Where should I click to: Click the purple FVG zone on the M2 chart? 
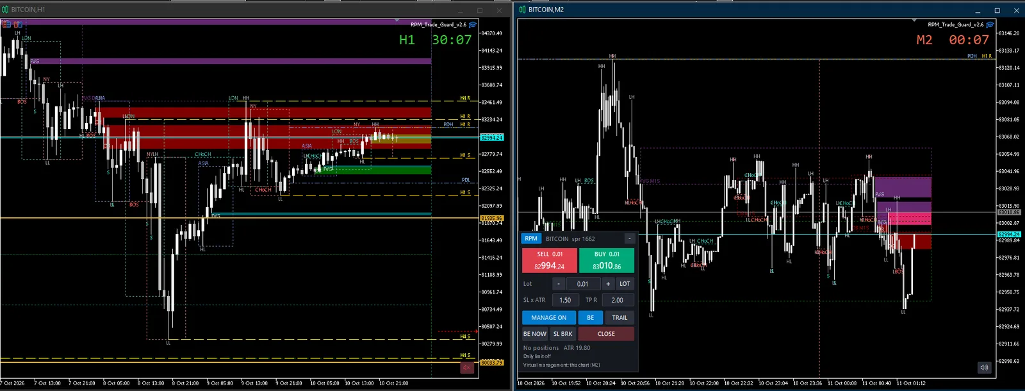pos(903,187)
